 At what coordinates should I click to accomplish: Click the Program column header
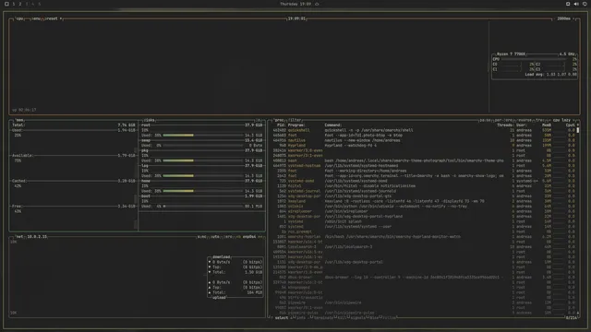click(x=296, y=125)
